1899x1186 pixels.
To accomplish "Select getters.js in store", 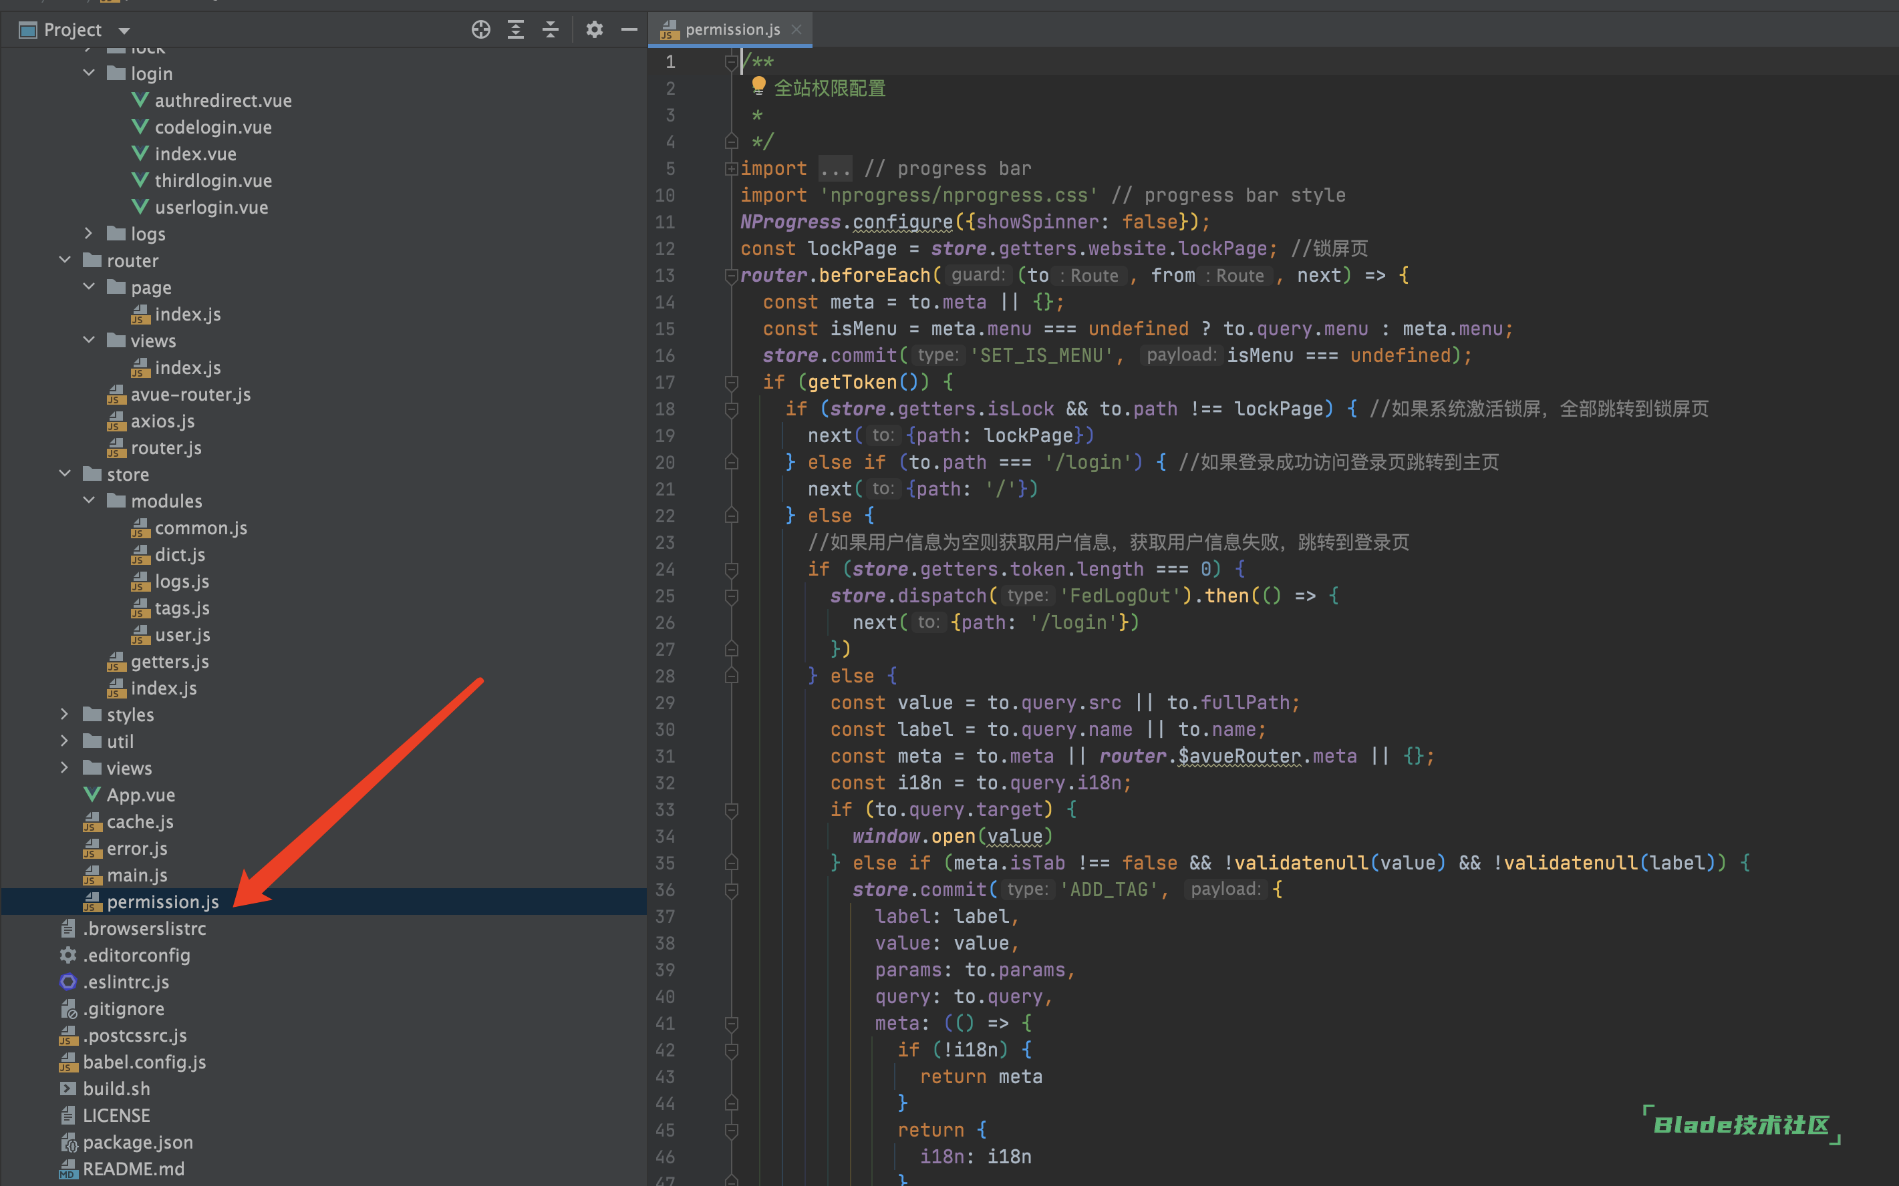I will click(x=170, y=661).
